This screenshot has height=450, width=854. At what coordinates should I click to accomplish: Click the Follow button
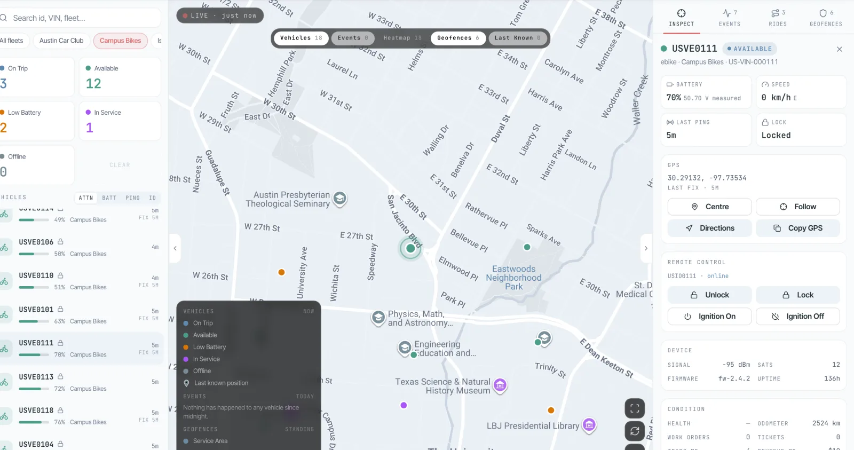click(798, 207)
